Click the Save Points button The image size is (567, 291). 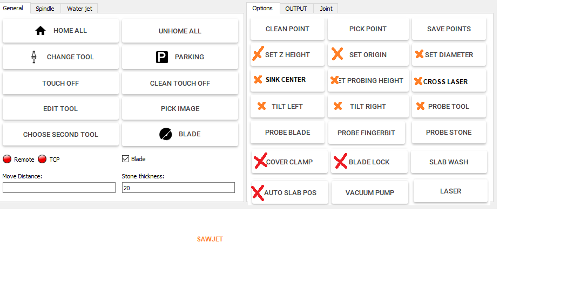(x=449, y=29)
